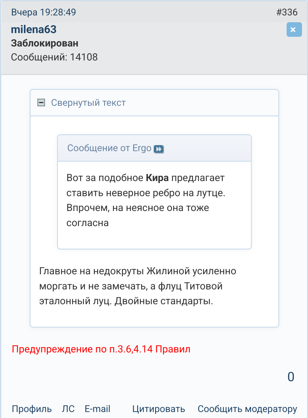Screen dimensions: 308x418
Task: Send a private message via 'ЛС'
Action: 68,409
